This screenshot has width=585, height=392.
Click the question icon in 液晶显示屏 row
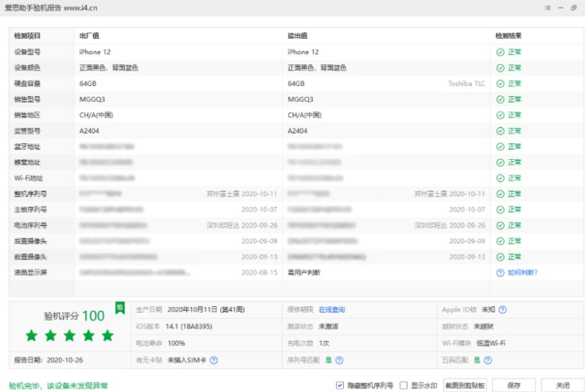pyautogui.click(x=501, y=273)
